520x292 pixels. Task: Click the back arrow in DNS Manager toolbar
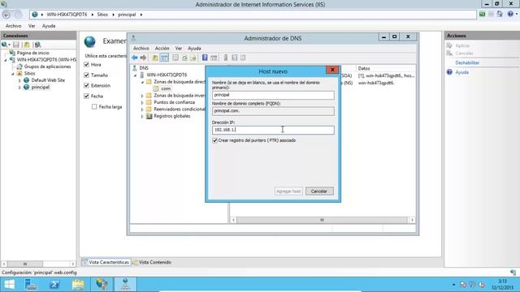(x=135, y=58)
